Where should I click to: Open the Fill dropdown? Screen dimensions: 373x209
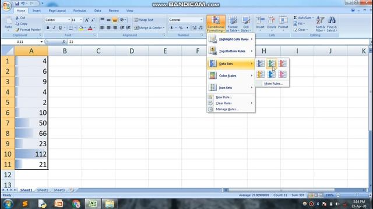(299, 24)
